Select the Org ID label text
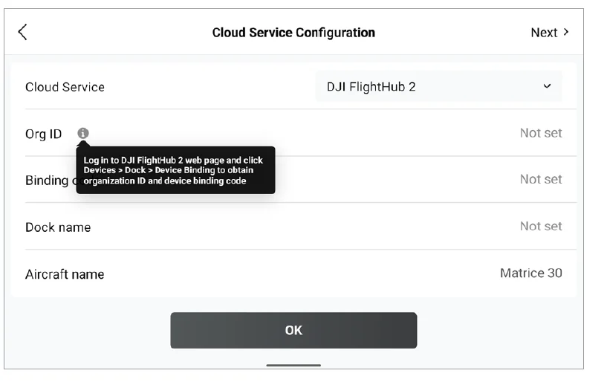The height and width of the screenshot is (382, 604). click(44, 135)
